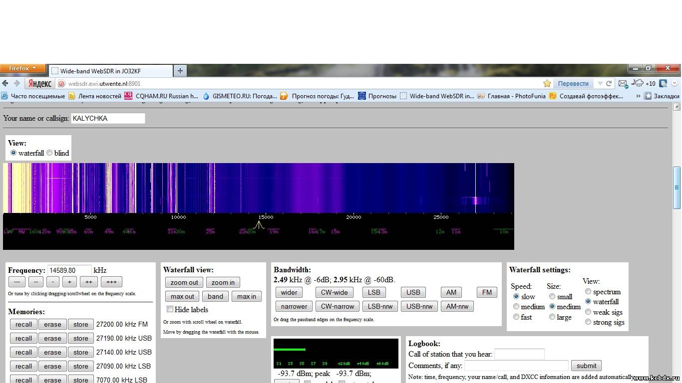This screenshot has width=682, height=383.
Task: Open the Часто посещаемые bookmark folder
Action: tap(33, 96)
